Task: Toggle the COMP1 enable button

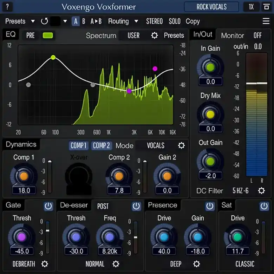Action: [78, 145]
